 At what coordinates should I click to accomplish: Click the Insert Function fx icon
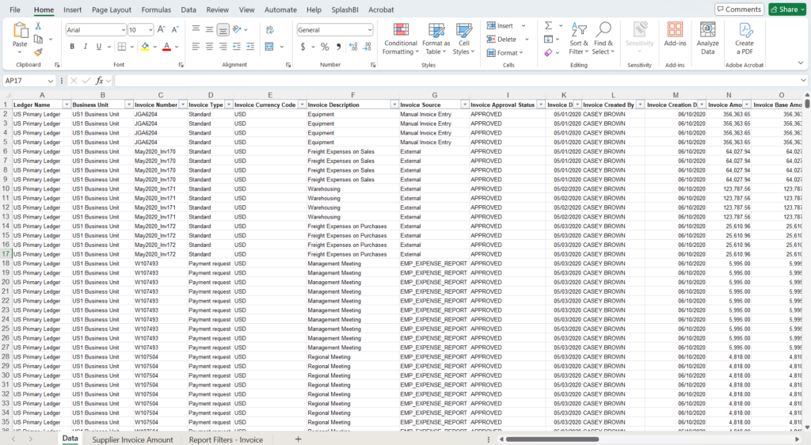coord(100,81)
